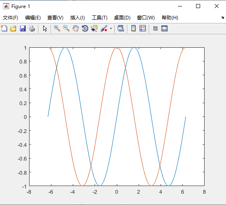Insert a legend via toolbar icon

(143, 28)
